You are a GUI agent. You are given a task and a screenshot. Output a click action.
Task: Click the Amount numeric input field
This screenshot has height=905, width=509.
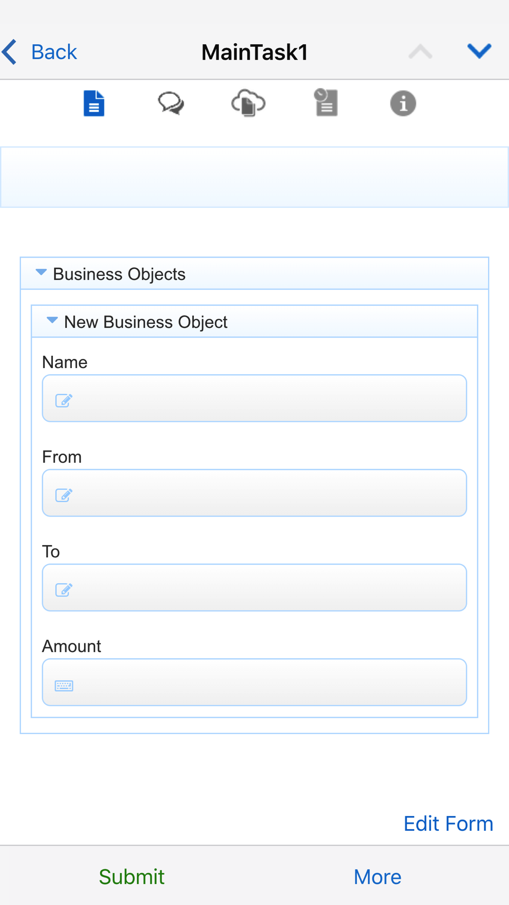coord(254,683)
